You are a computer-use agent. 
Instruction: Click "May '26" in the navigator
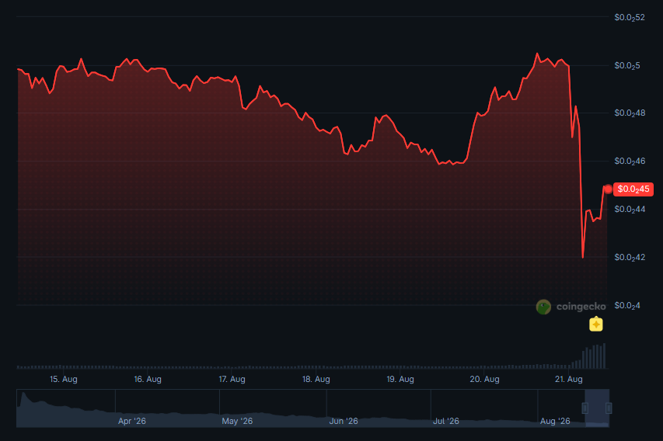(237, 421)
